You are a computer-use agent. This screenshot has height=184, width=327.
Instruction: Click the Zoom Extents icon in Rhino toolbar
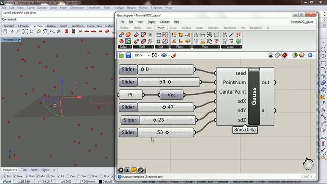[x=25, y=31]
